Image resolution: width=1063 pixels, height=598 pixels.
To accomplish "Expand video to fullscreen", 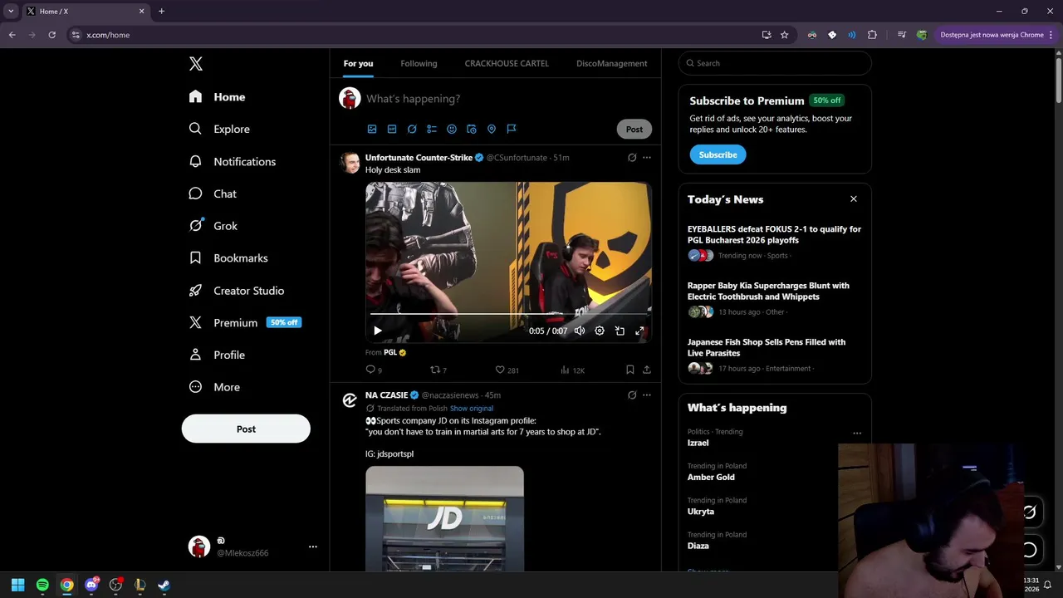I will (639, 331).
